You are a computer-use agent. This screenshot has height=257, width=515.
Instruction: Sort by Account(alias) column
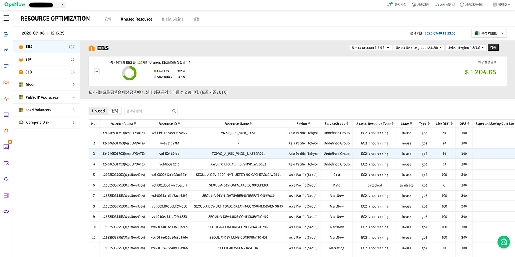tap(124, 124)
